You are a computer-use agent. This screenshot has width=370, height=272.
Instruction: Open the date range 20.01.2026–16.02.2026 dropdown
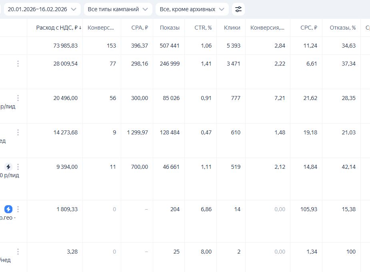coord(42,9)
